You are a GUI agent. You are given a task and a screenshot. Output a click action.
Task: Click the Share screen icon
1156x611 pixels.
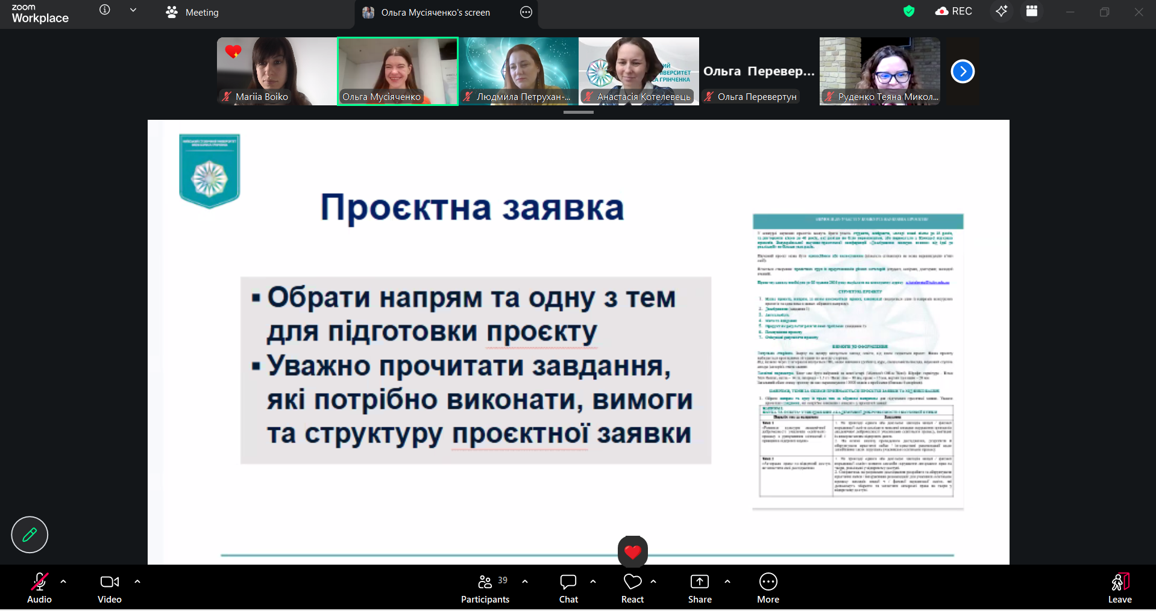pos(699,588)
